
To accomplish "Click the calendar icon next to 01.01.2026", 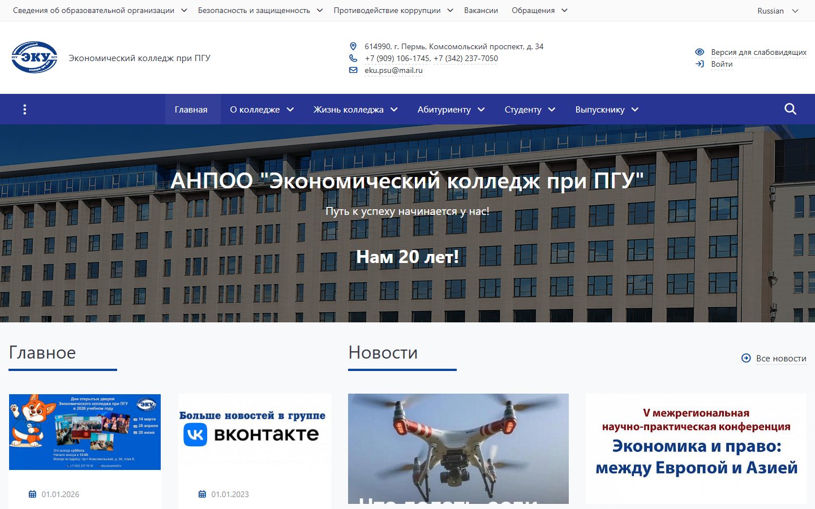I will click(x=32, y=494).
